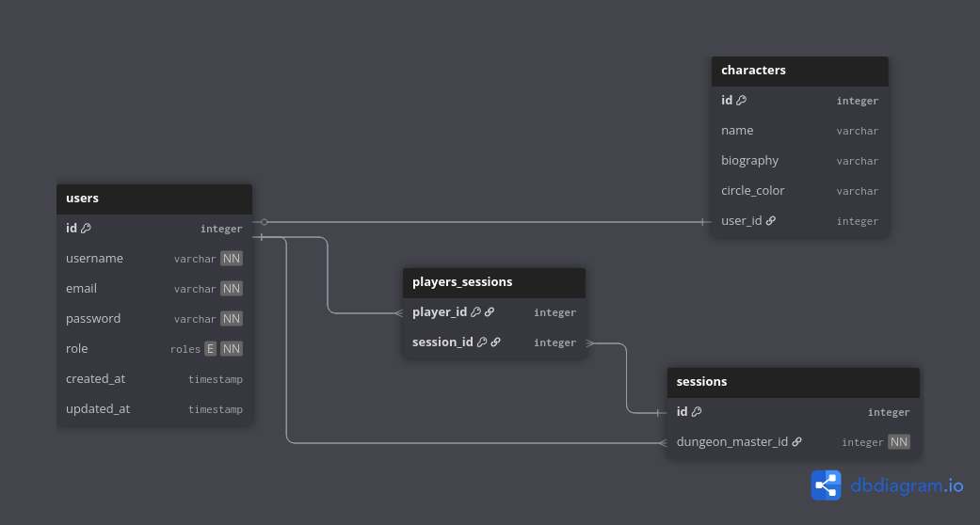The image size is (980, 525).
Task: Click the NN badge on dungeon_master_id row
Action: pyautogui.click(x=899, y=442)
